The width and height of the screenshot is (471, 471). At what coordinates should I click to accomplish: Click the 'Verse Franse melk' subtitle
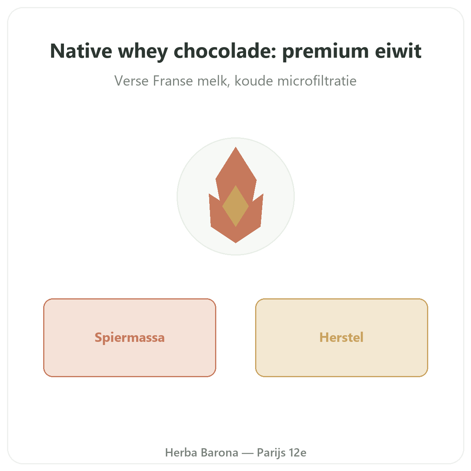(171, 81)
